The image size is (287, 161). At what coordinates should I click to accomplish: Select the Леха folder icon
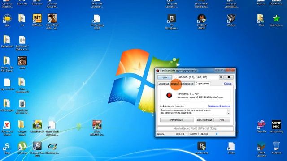pyautogui.click(x=261, y=20)
